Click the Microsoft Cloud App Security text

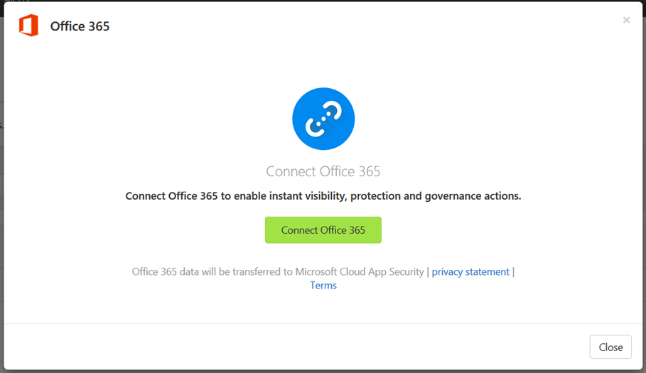360,271
